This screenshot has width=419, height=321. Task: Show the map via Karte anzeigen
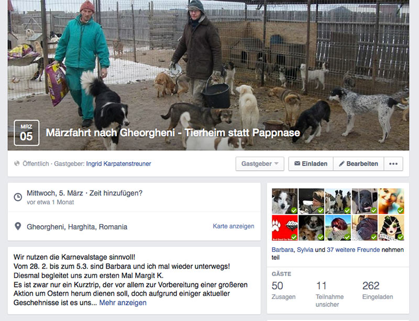tap(233, 226)
